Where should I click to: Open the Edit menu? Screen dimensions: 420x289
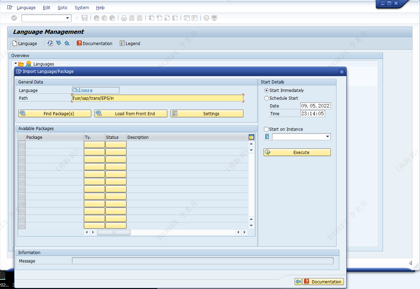point(47,7)
